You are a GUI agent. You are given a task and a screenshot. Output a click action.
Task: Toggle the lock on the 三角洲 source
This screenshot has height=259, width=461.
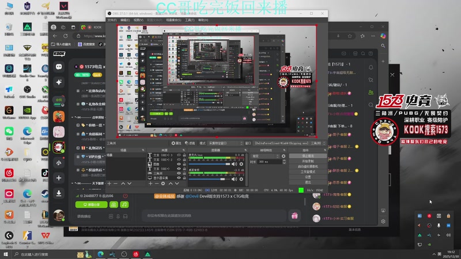pos(184,173)
